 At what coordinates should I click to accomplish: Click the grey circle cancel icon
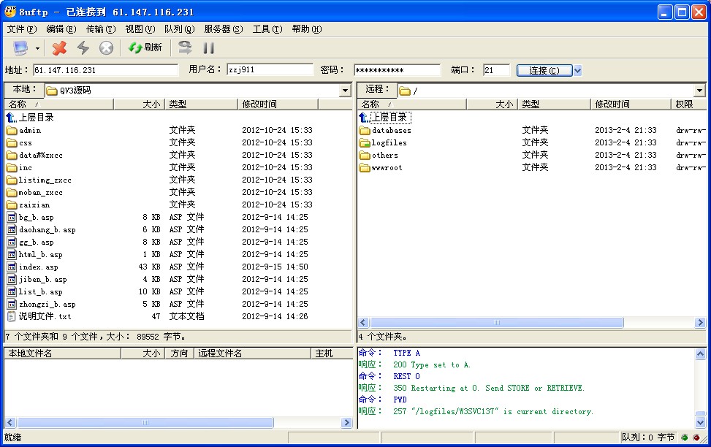click(106, 47)
